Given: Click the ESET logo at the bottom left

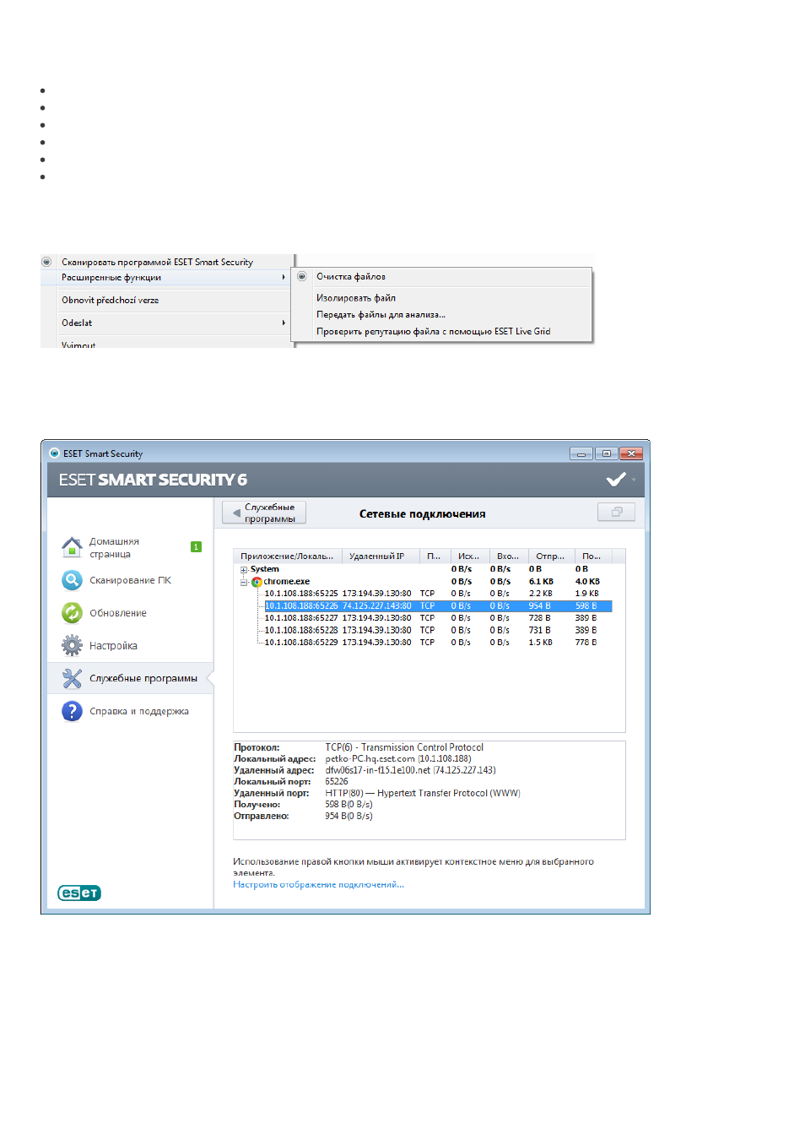Looking at the screenshot, I should click(79, 893).
